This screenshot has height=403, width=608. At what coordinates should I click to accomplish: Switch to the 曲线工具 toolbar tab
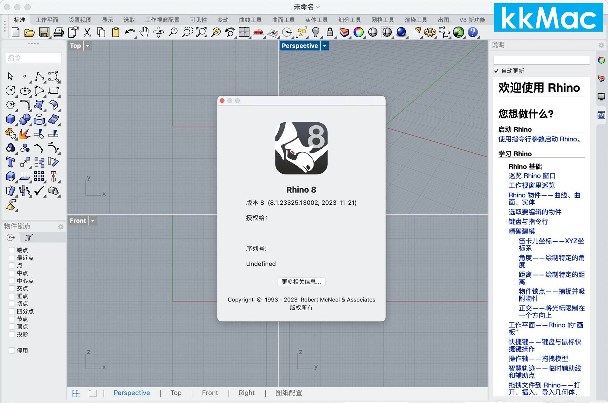click(250, 20)
